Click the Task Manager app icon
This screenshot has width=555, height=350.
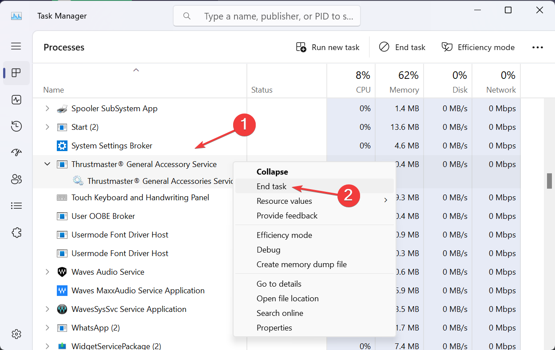tap(16, 16)
